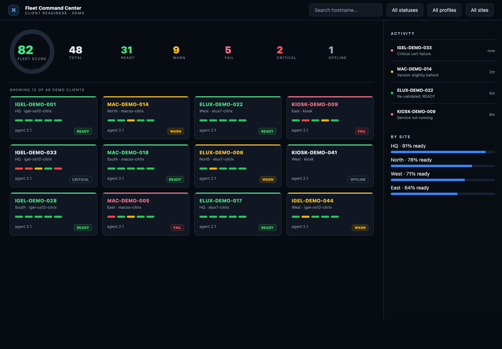This screenshot has height=349, width=502.
Task: Open the KIOSK-DEMO-009 client card
Action: pos(330,118)
